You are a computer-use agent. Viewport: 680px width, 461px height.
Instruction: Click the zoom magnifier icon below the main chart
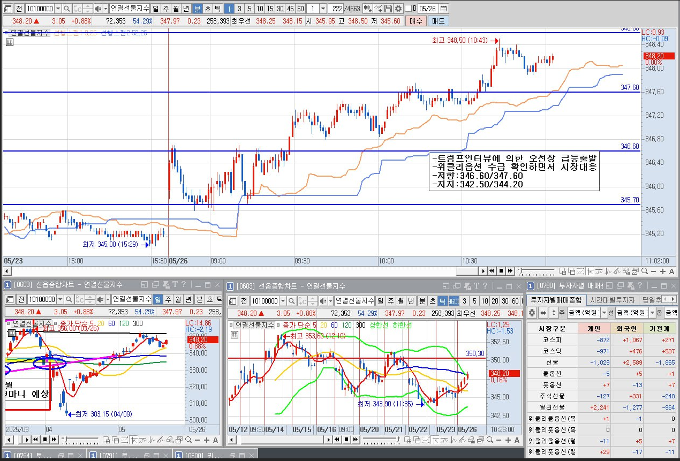point(645,271)
